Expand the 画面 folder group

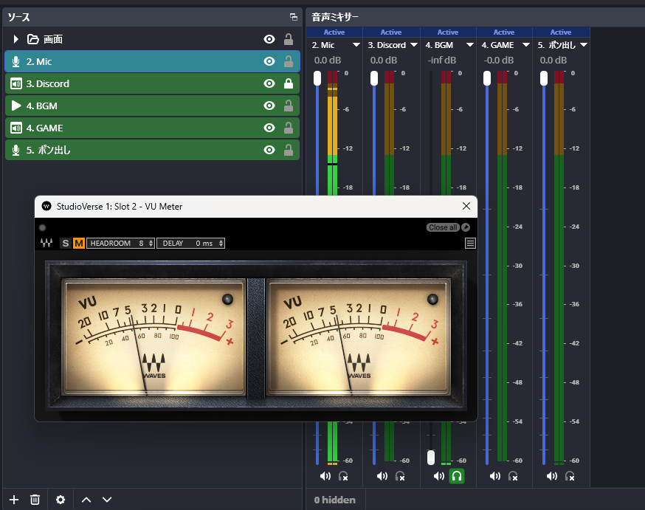click(x=15, y=39)
